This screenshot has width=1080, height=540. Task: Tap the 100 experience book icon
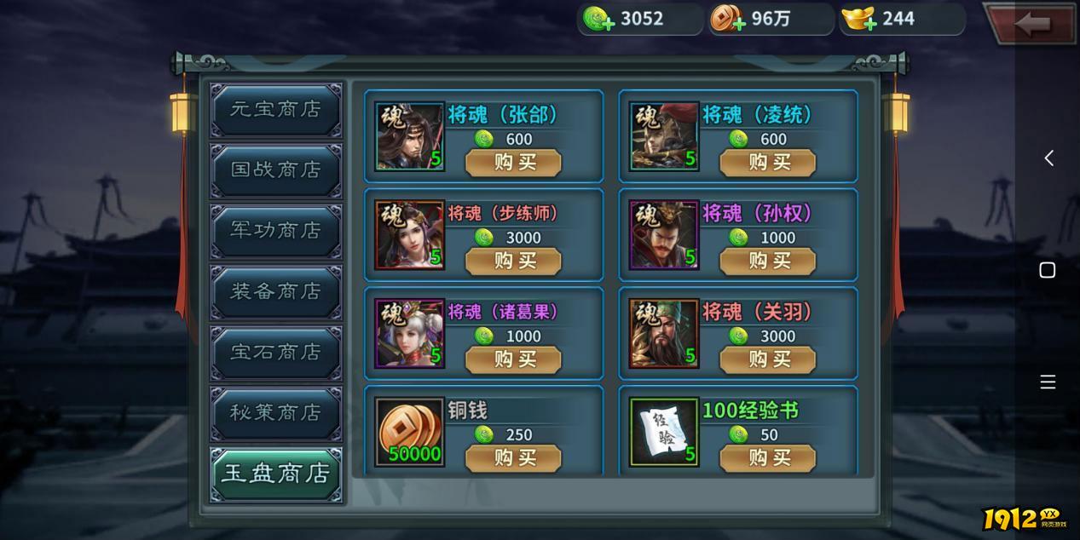click(x=664, y=433)
